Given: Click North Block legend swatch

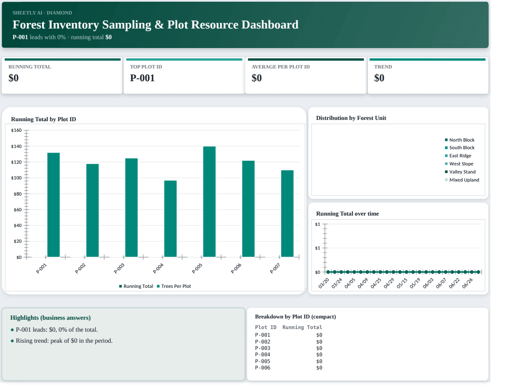Looking at the screenshot, I should tap(446, 140).
